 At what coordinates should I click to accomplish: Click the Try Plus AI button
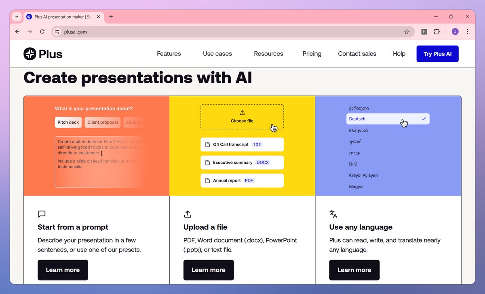pos(437,53)
